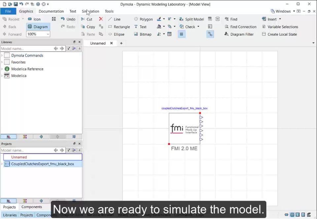Click Find Connection in the ribbon

pyautogui.click(x=240, y=27)
